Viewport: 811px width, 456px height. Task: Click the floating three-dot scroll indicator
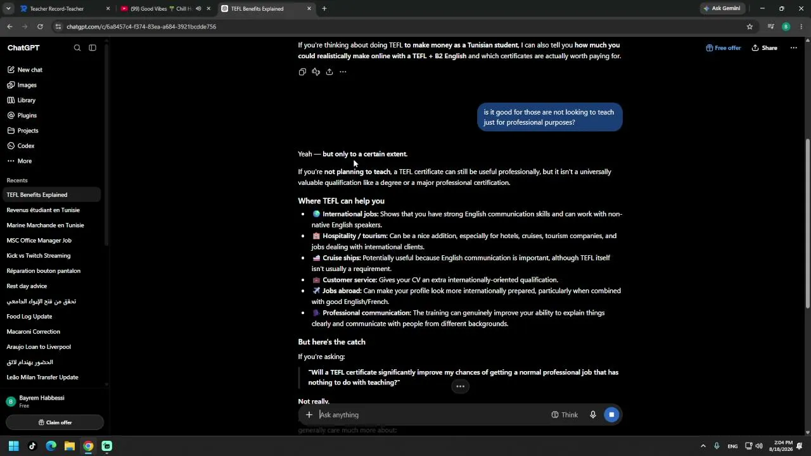(x=460, y=386)
